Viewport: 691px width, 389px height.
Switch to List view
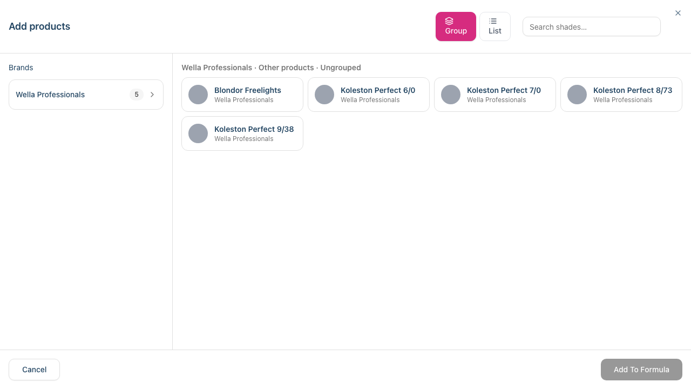tap(494, 26)
